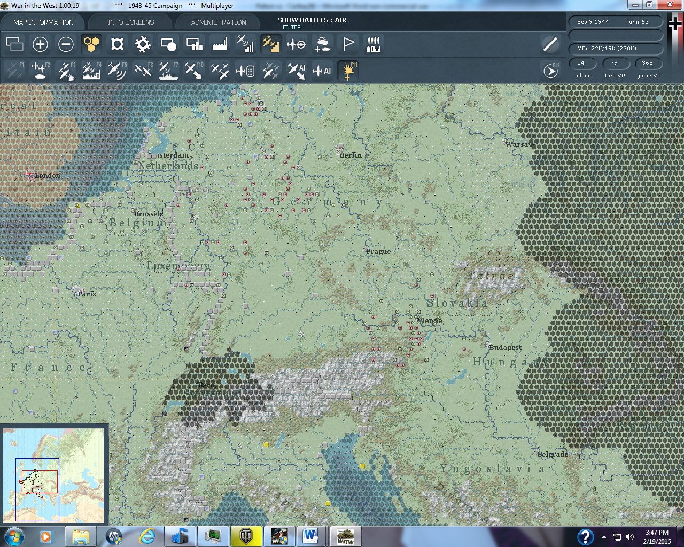Click the Sep 9 1944 date field
Viewport: 684px width, 547px height.
(593, 21)
